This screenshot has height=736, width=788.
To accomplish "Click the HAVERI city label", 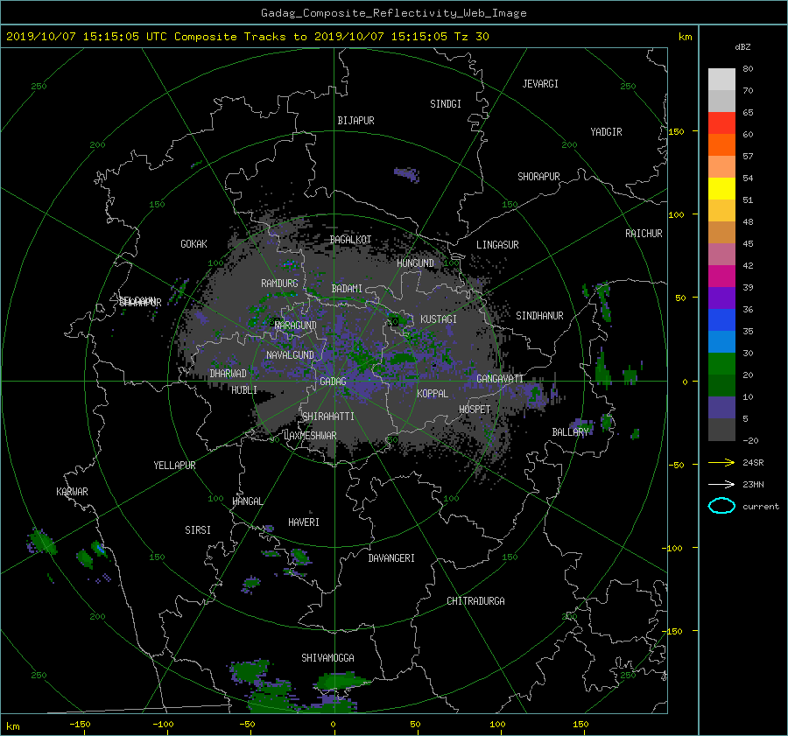I will [304, 522].
